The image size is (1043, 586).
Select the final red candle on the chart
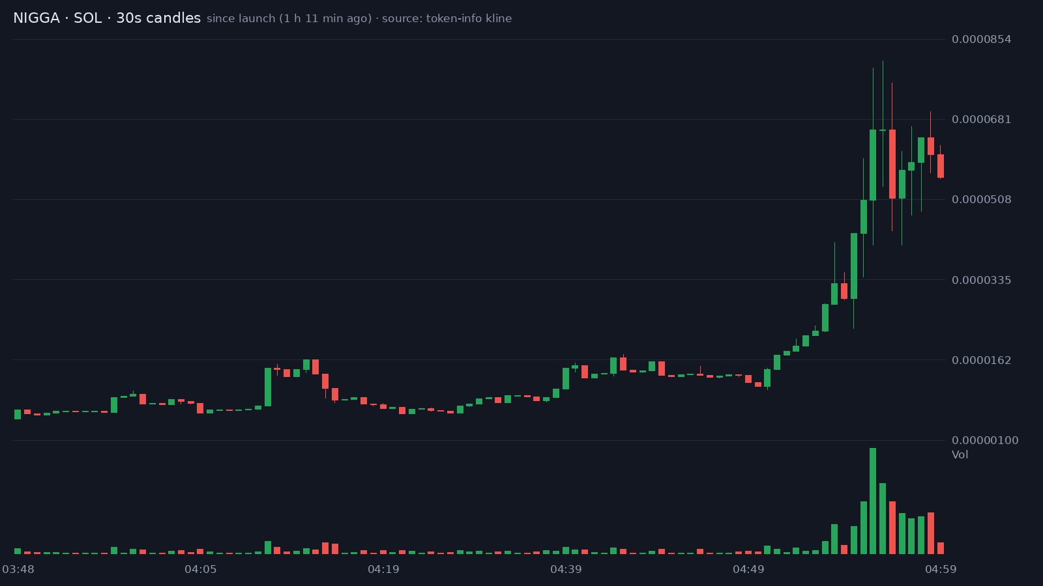click(941, 166)
